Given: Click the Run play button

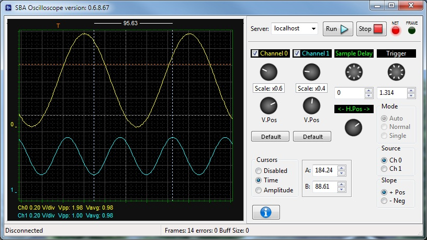Looking at the screenshot, I should (x=338, y=29).
